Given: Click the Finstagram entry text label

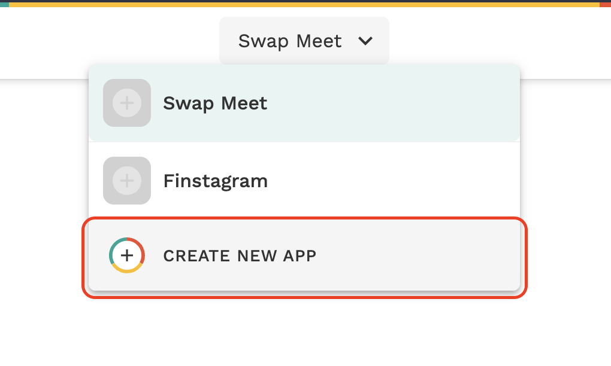Looking at the screenshot, I should [215, 181].
